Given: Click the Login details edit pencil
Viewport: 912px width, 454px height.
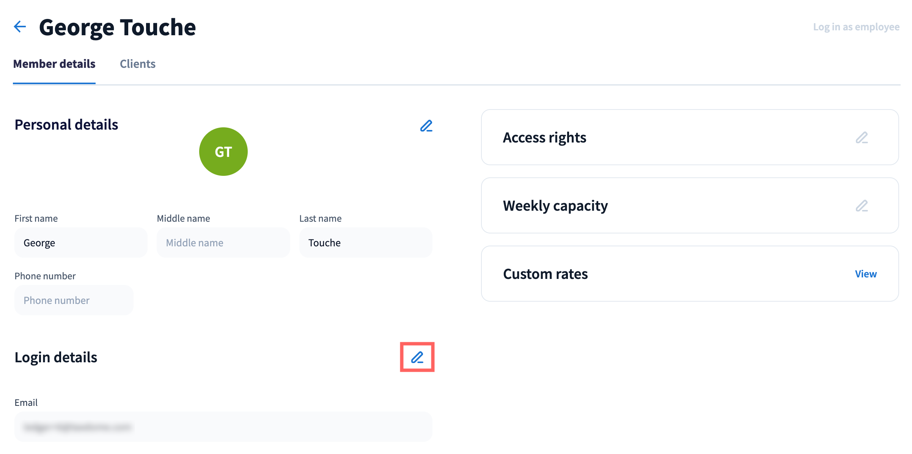Looking at the screenshot, I should tap(417, 357).
